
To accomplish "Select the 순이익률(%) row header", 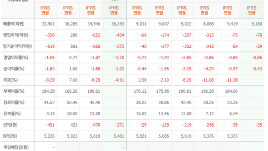I will [14, 69].
